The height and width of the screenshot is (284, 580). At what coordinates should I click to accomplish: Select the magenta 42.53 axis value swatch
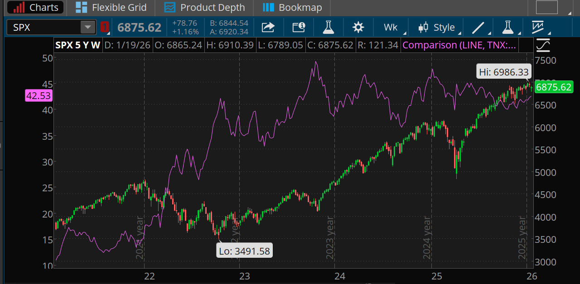38,95
